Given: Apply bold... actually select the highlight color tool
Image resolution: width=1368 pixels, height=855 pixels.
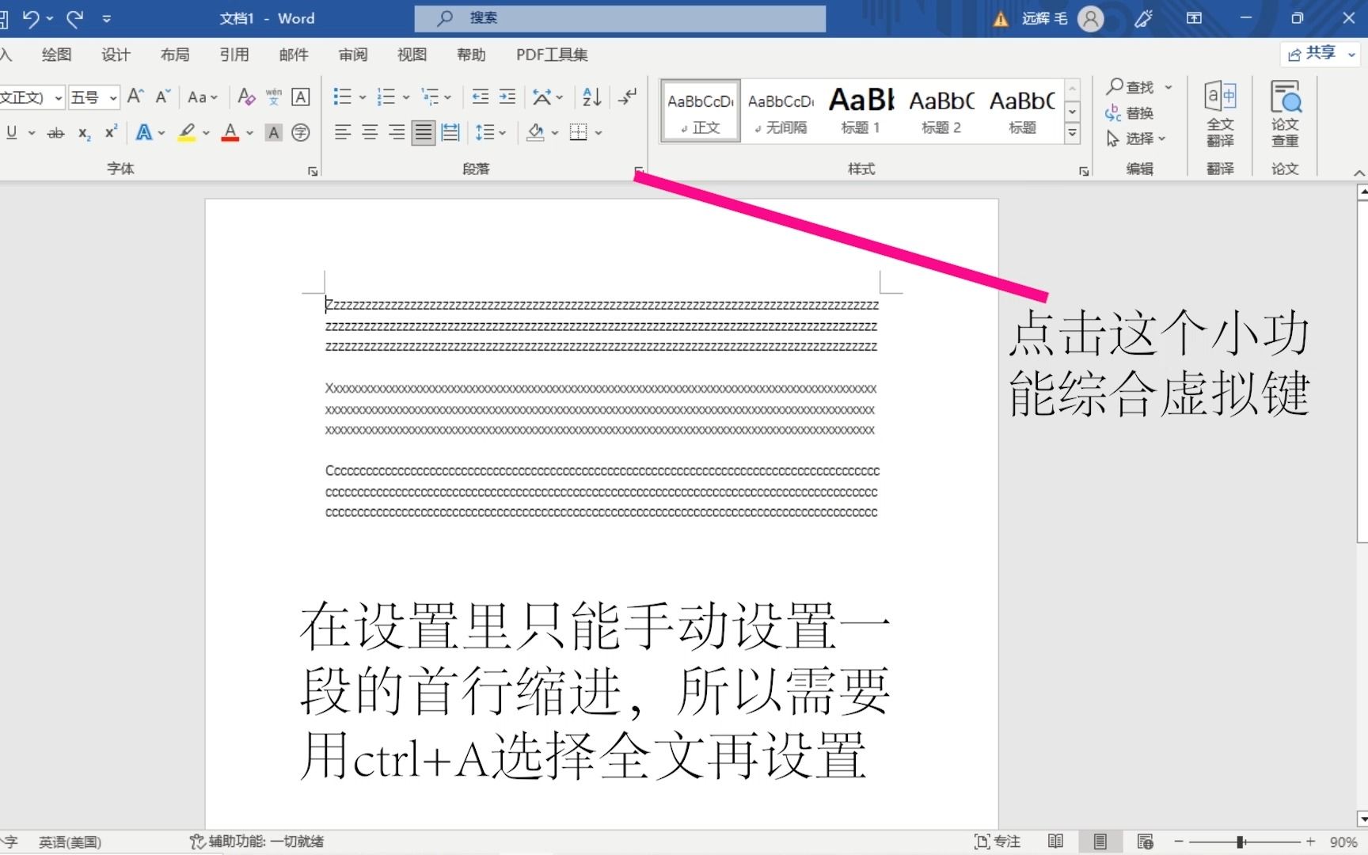Looking at the screenshot, I should point(187,132).
